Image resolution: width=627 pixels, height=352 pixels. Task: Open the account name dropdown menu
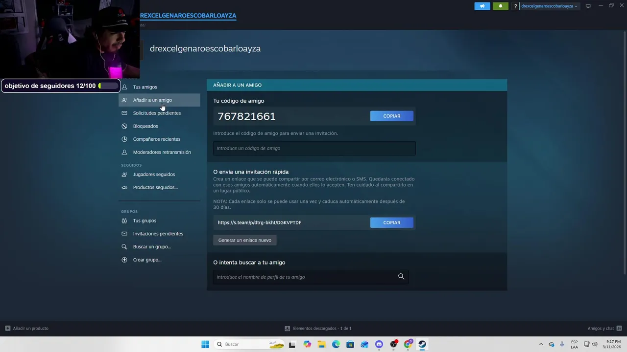click(x=549, y=6)
